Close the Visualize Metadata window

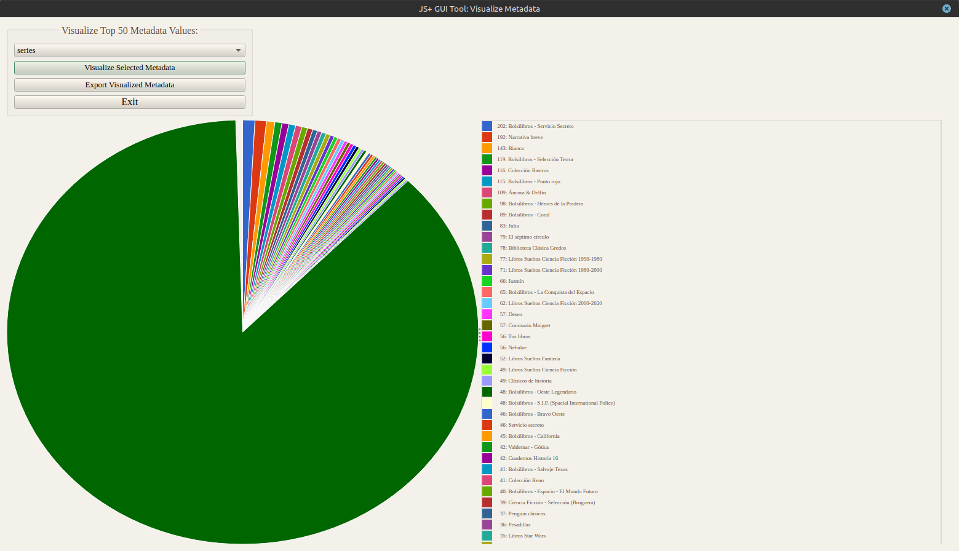coord(947,9)
